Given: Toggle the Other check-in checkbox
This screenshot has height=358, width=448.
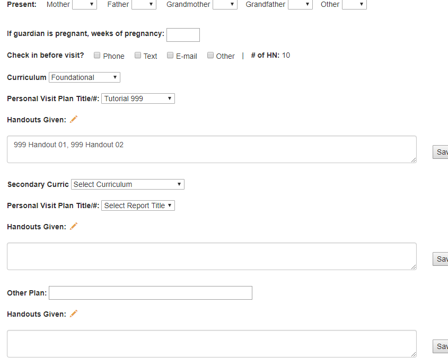Looking at the screenshot, I should pos(210,55).
